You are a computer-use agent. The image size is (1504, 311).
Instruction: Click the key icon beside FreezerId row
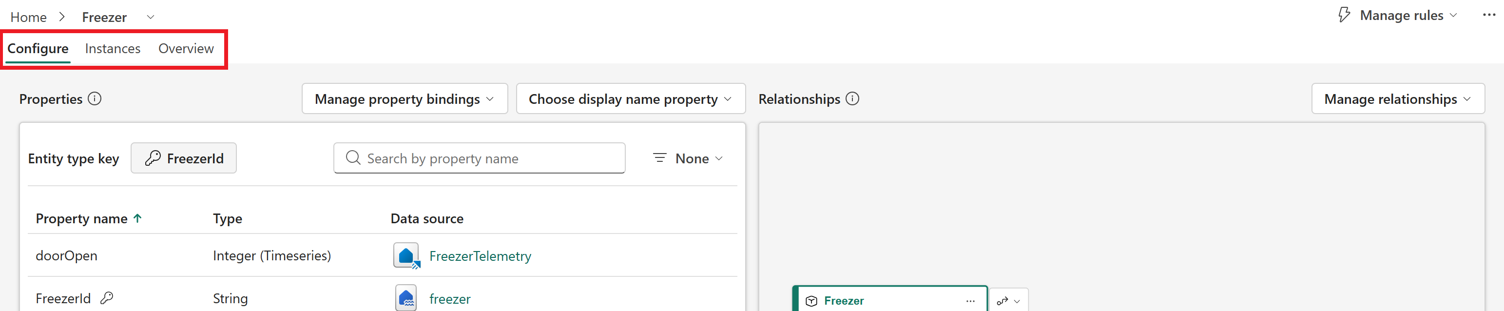[107, 298]
